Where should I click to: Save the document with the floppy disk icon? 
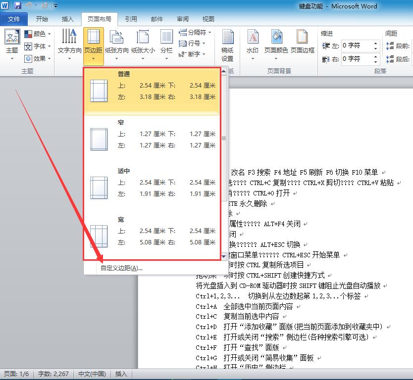(18, 5)
